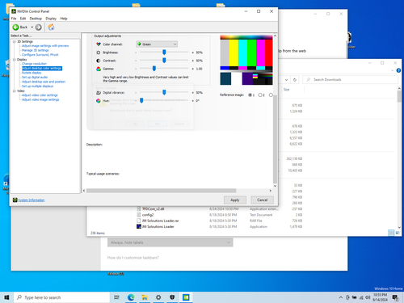Click the Search Downloads field
The height and width of the screenshot is (303, 404).
(x=351, y=80)
